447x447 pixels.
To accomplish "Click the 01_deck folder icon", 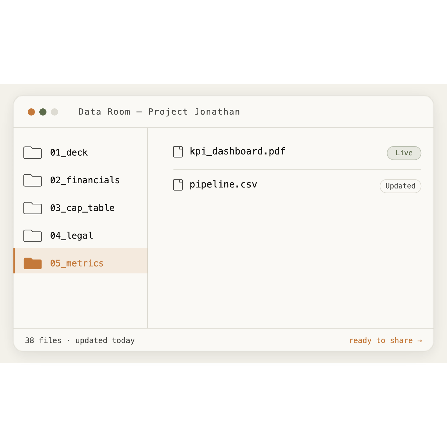I will point(33,153).
